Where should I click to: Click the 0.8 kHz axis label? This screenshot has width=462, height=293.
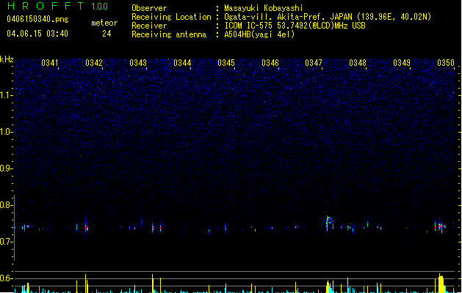(6, 205)
